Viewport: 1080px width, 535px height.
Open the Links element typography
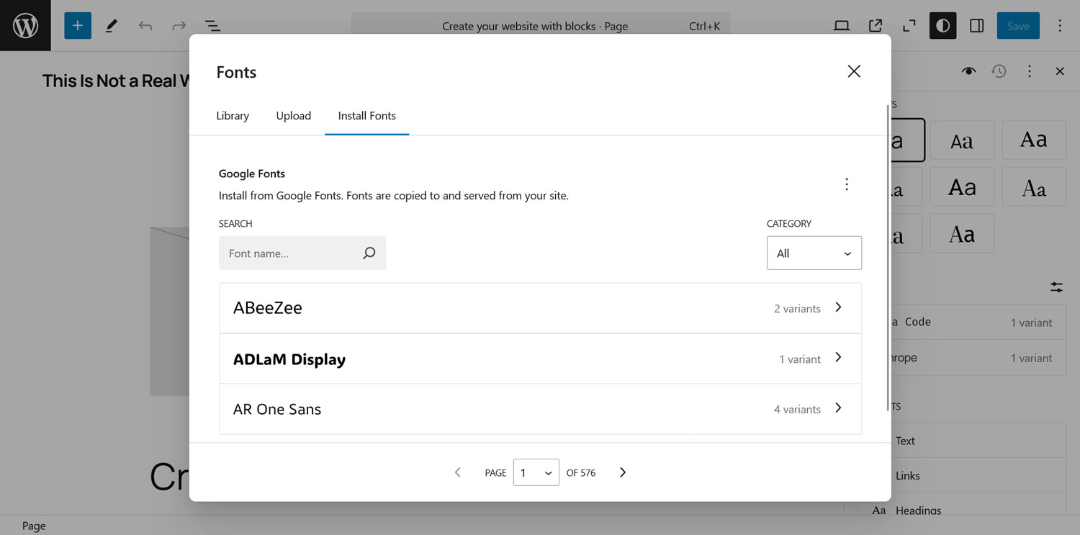pyautogui.click(x=978, y=476)
